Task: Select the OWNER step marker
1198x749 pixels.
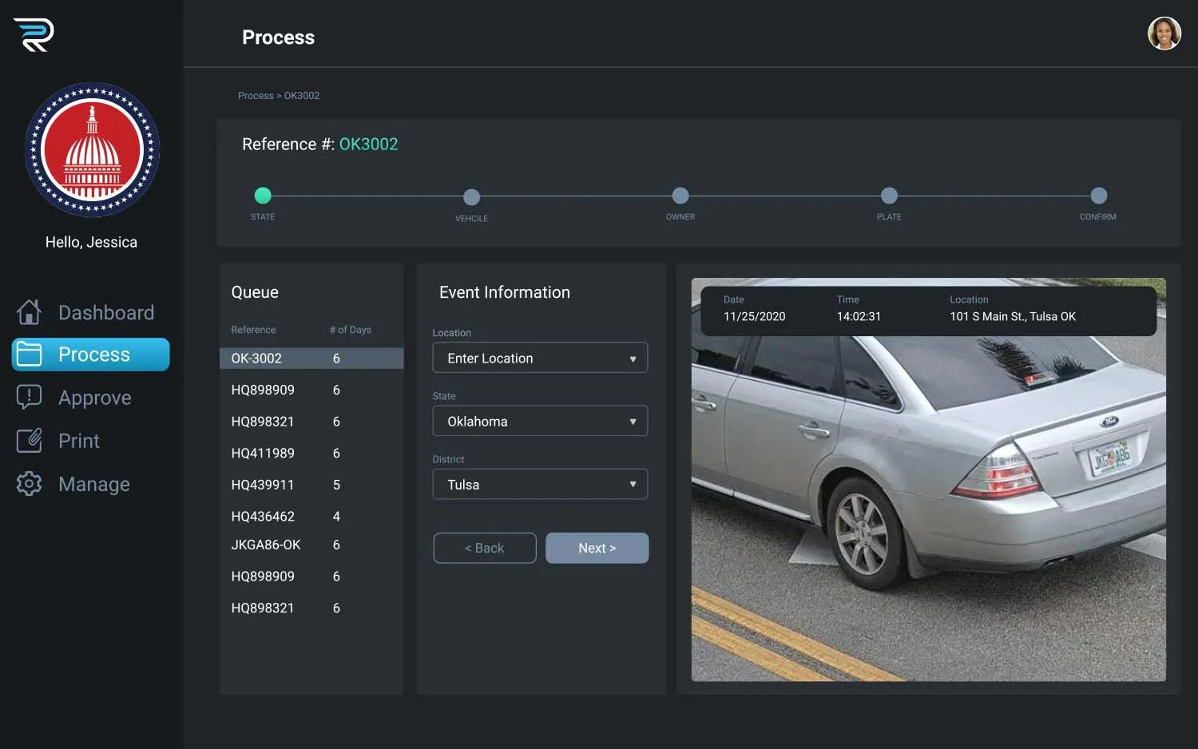Action: (x=680, y=196)
